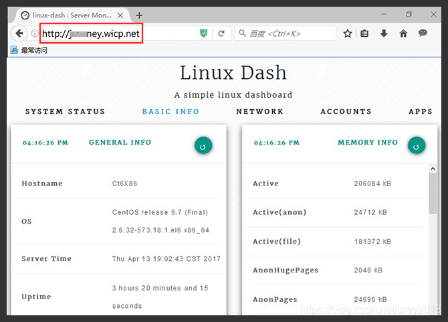Viewport: 448px width, 322px height.
Task: Restore down the browser window
Action: pos(409,14)
